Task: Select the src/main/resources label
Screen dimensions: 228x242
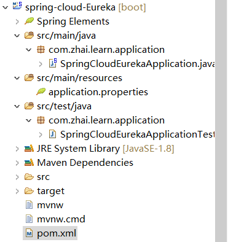Action: (x=79, y=78)
